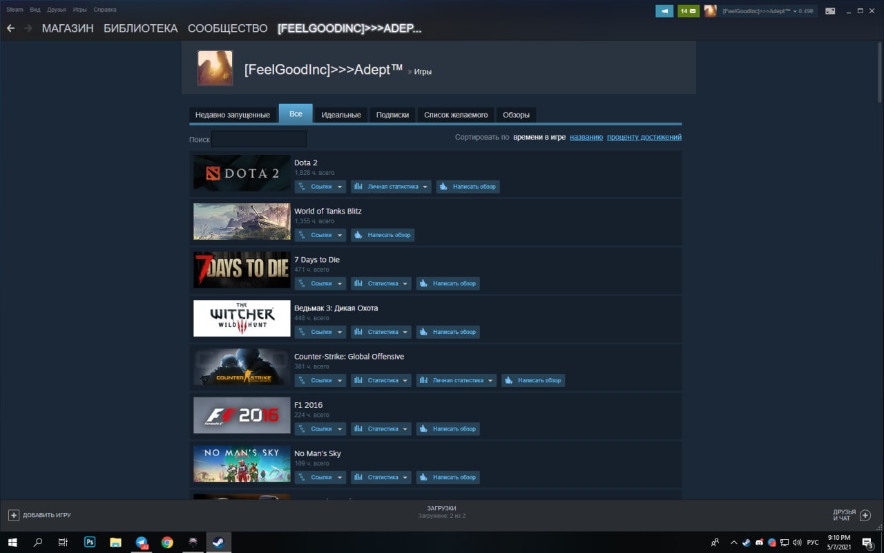The image size is (884, 553).
Task: Expand Статистика dropdown for 7 Days to Die
Action: (381, 283)
